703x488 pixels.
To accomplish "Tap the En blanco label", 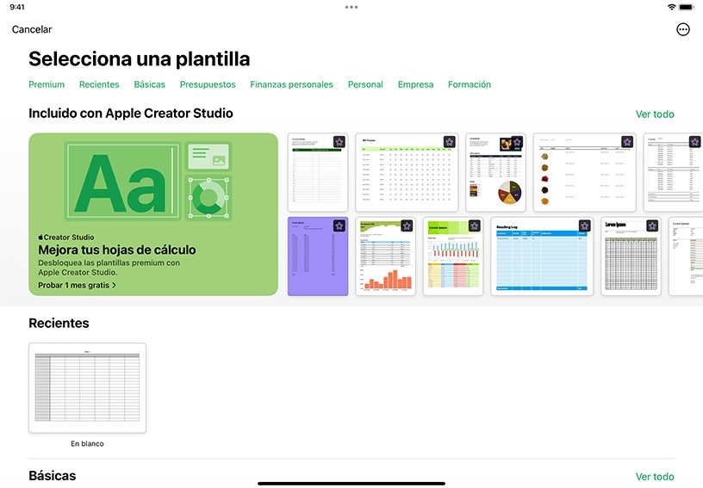I will 87,444.
